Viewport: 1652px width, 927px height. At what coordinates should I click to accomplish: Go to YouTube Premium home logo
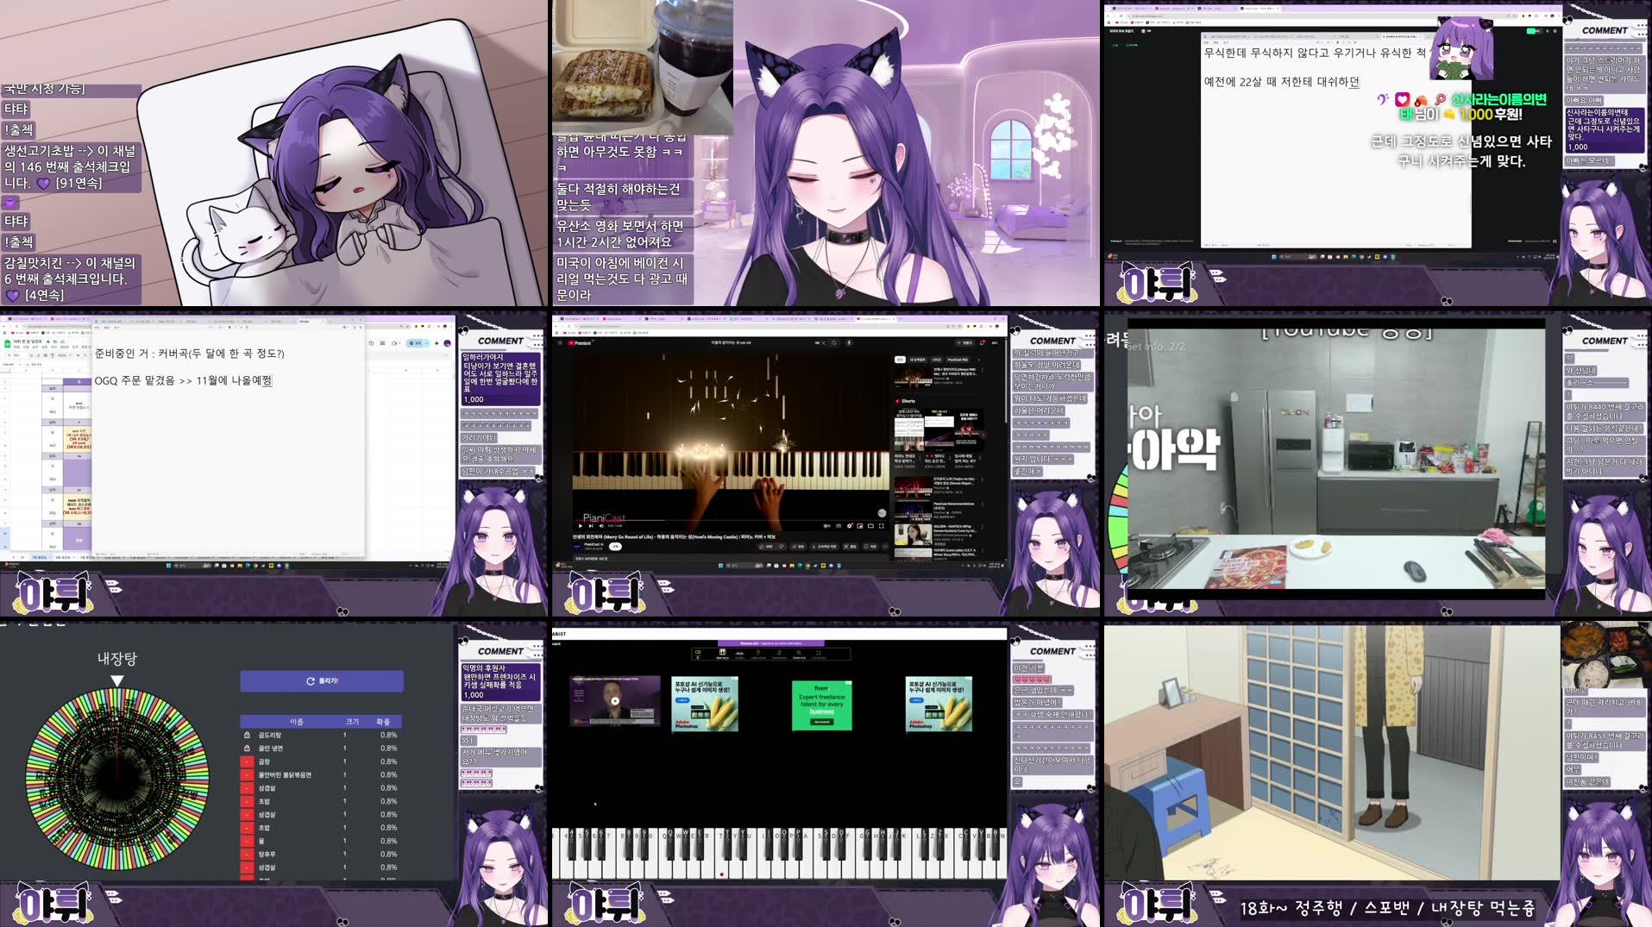[x=580, y=342]
